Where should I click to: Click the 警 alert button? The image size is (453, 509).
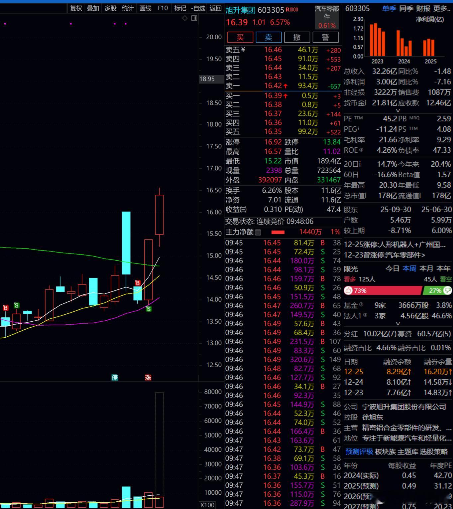(325, 37)
